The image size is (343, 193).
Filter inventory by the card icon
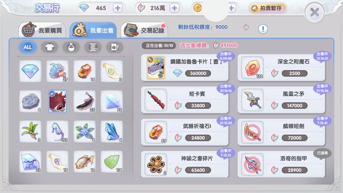[115, 47]
